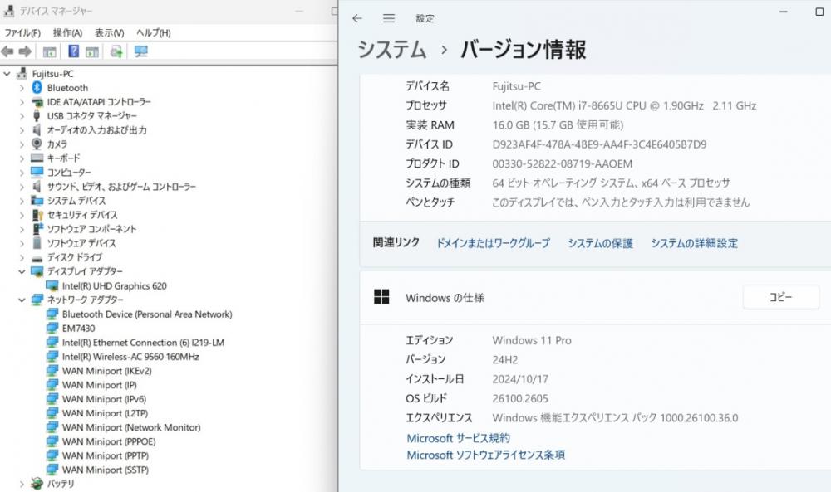
Task: Click the キーボード keyboard category icon
Action: coord(37,158)
